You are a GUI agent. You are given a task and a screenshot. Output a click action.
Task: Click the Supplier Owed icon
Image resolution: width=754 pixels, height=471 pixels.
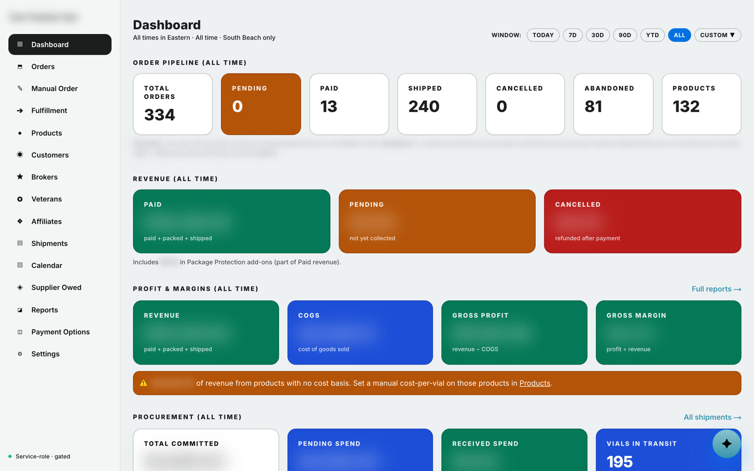point(20,287)
